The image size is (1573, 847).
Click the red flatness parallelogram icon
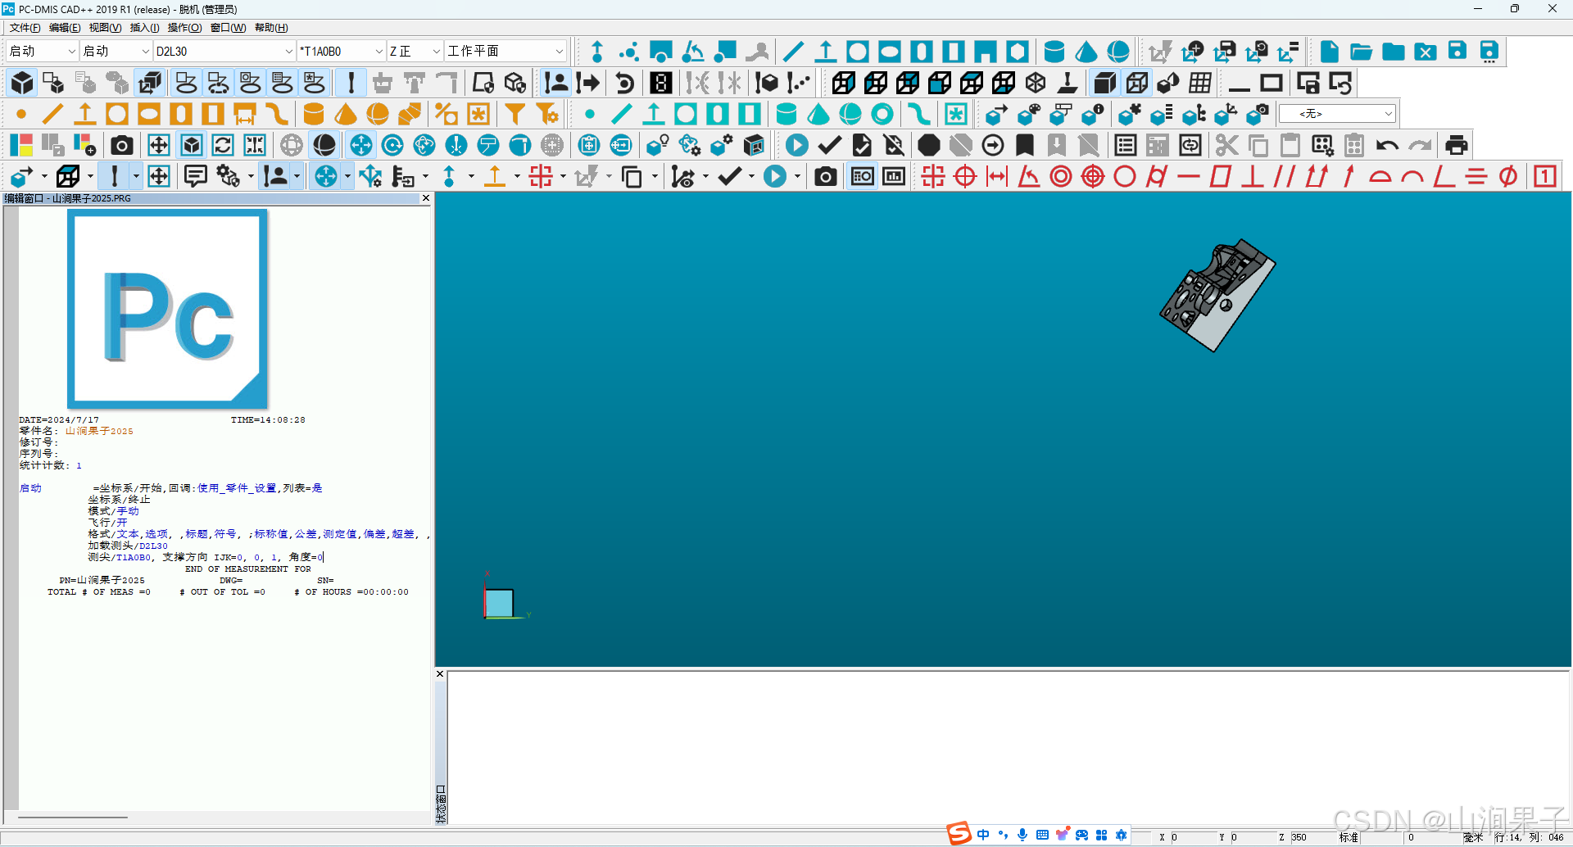pos(1221,176)
